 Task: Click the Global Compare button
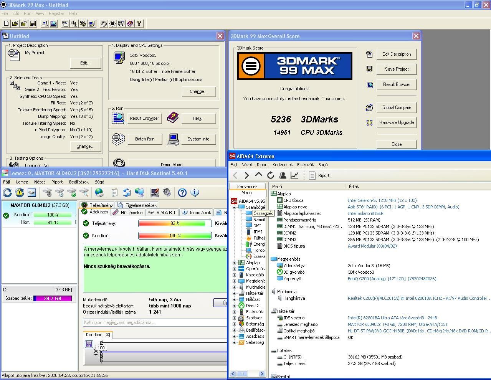[x=397, y=107]
